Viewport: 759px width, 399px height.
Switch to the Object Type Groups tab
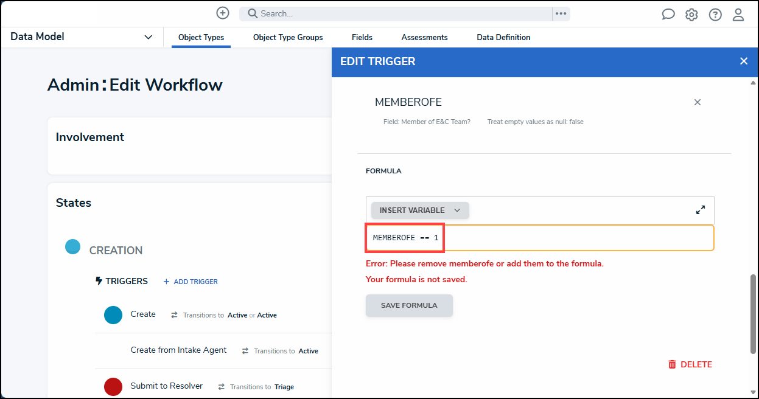click(x=288, y=37)
